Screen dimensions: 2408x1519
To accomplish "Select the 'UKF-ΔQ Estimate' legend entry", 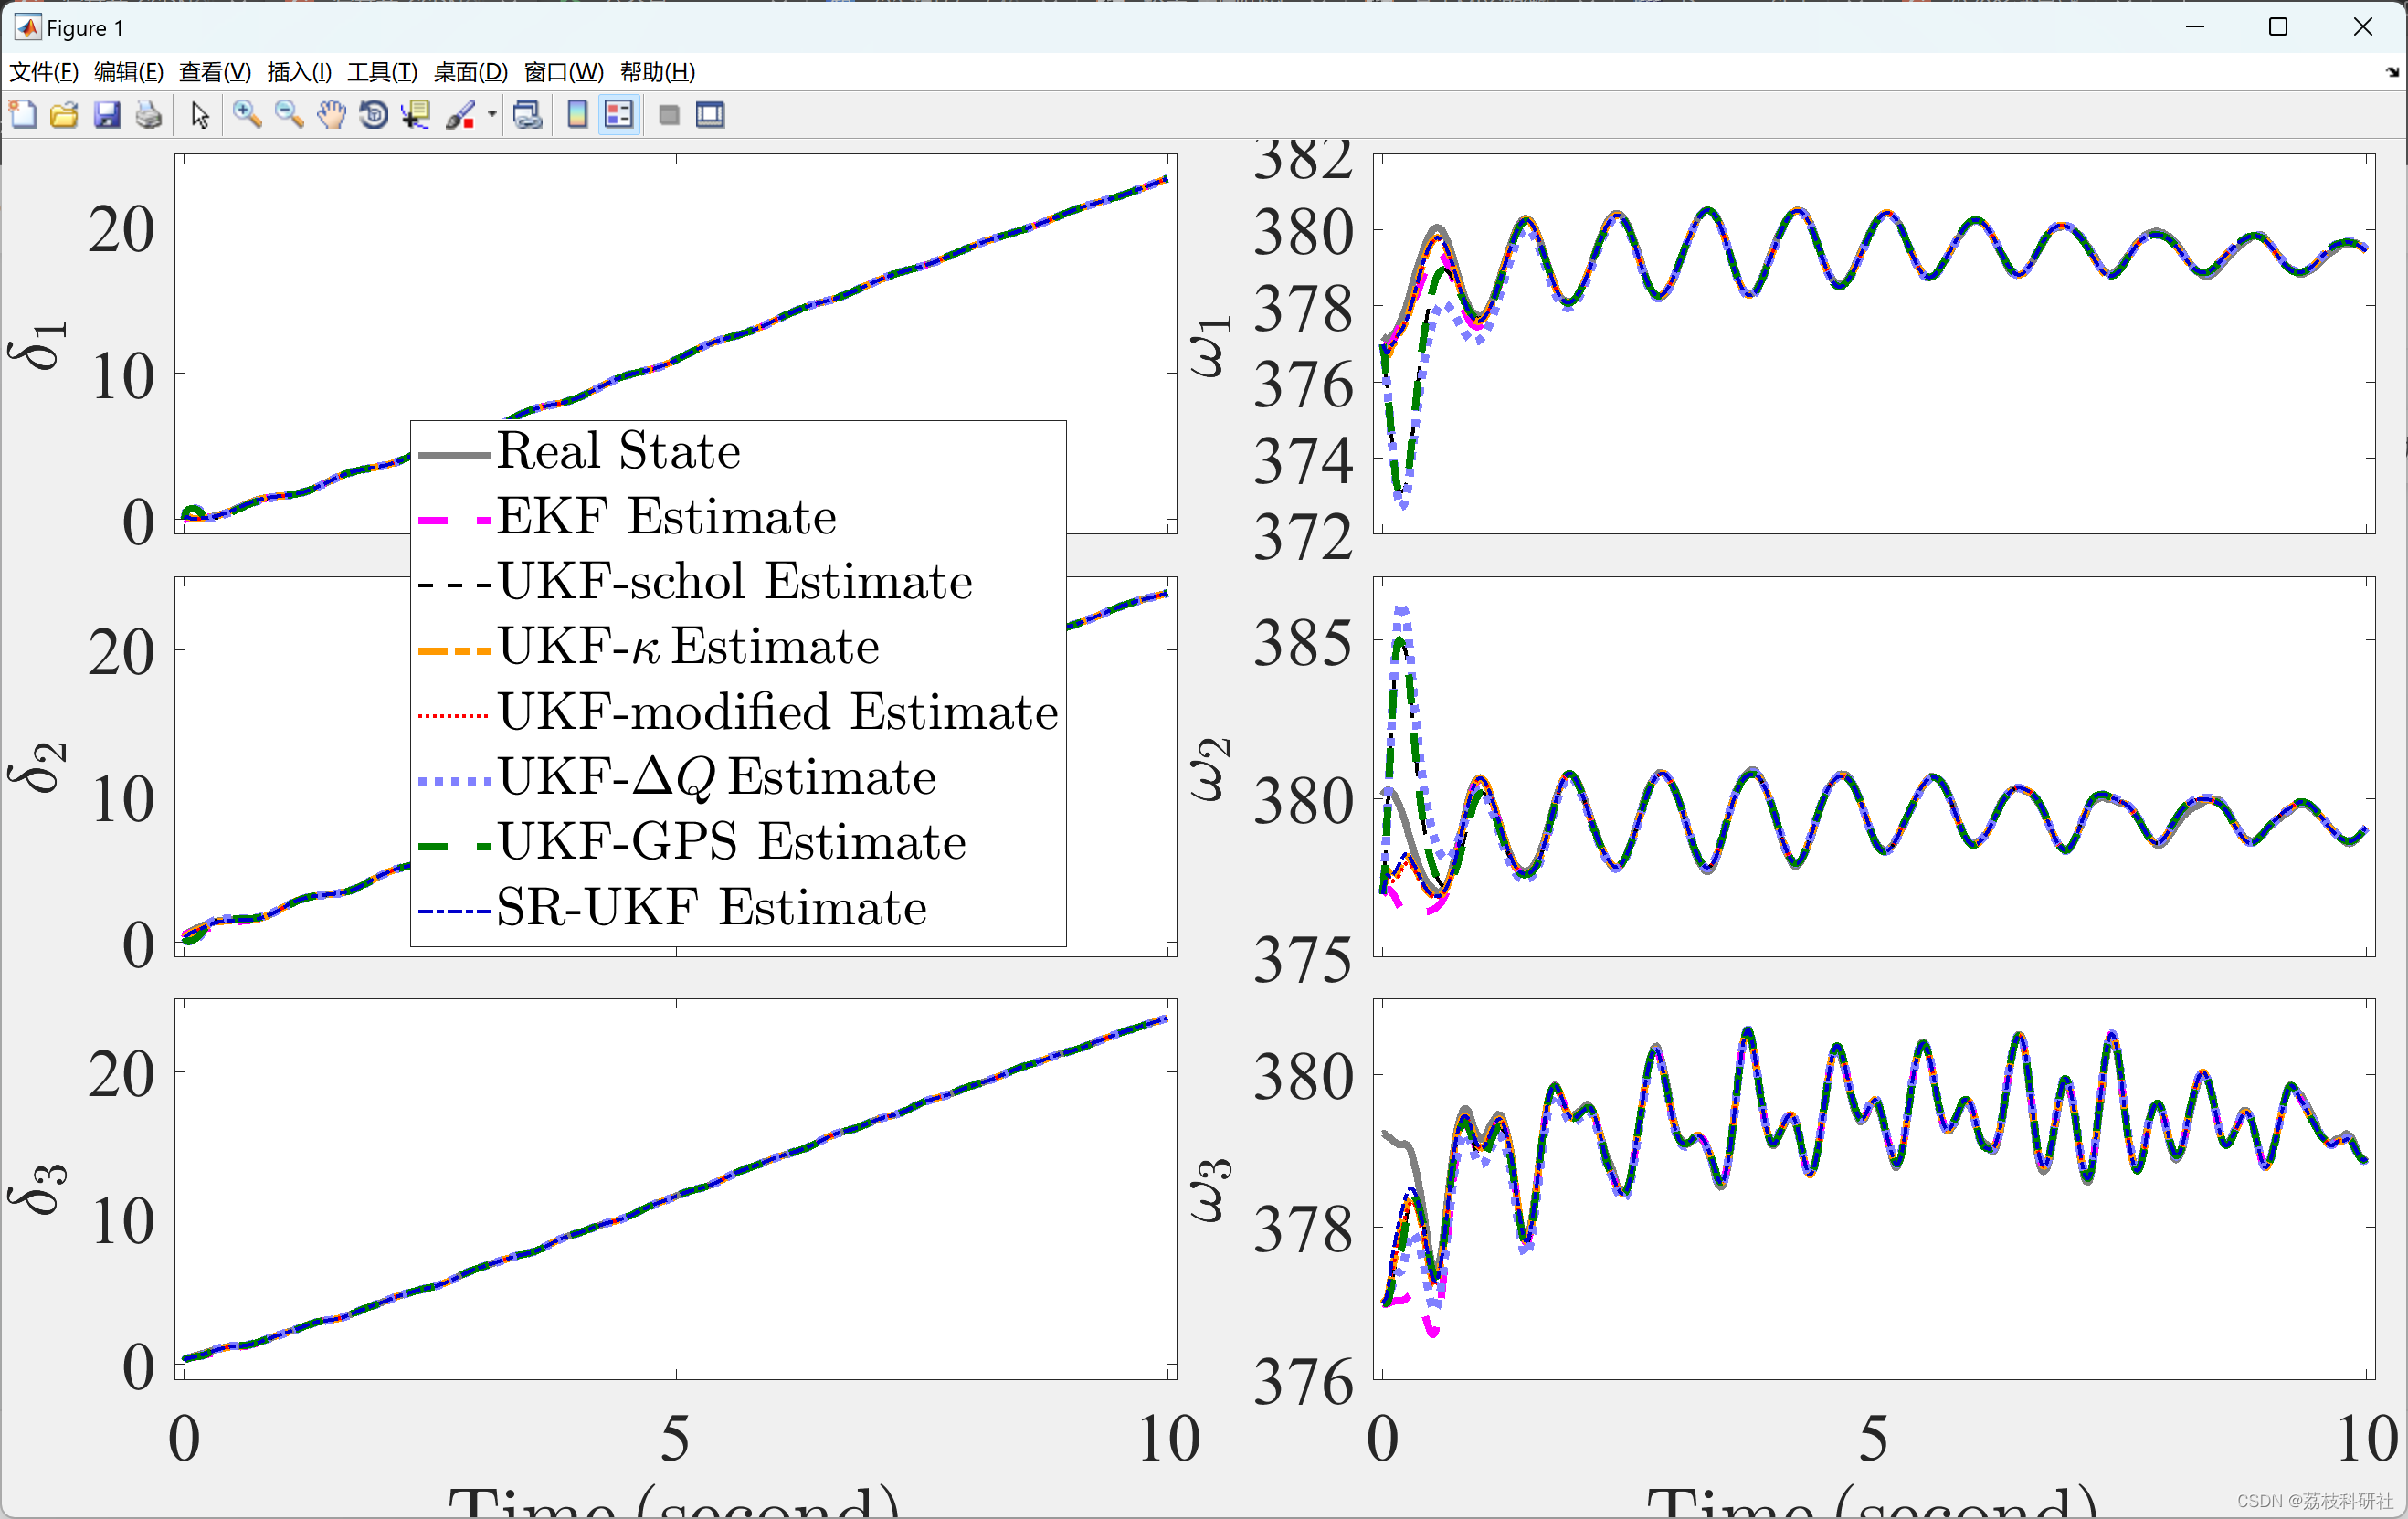I will point(717,777).
